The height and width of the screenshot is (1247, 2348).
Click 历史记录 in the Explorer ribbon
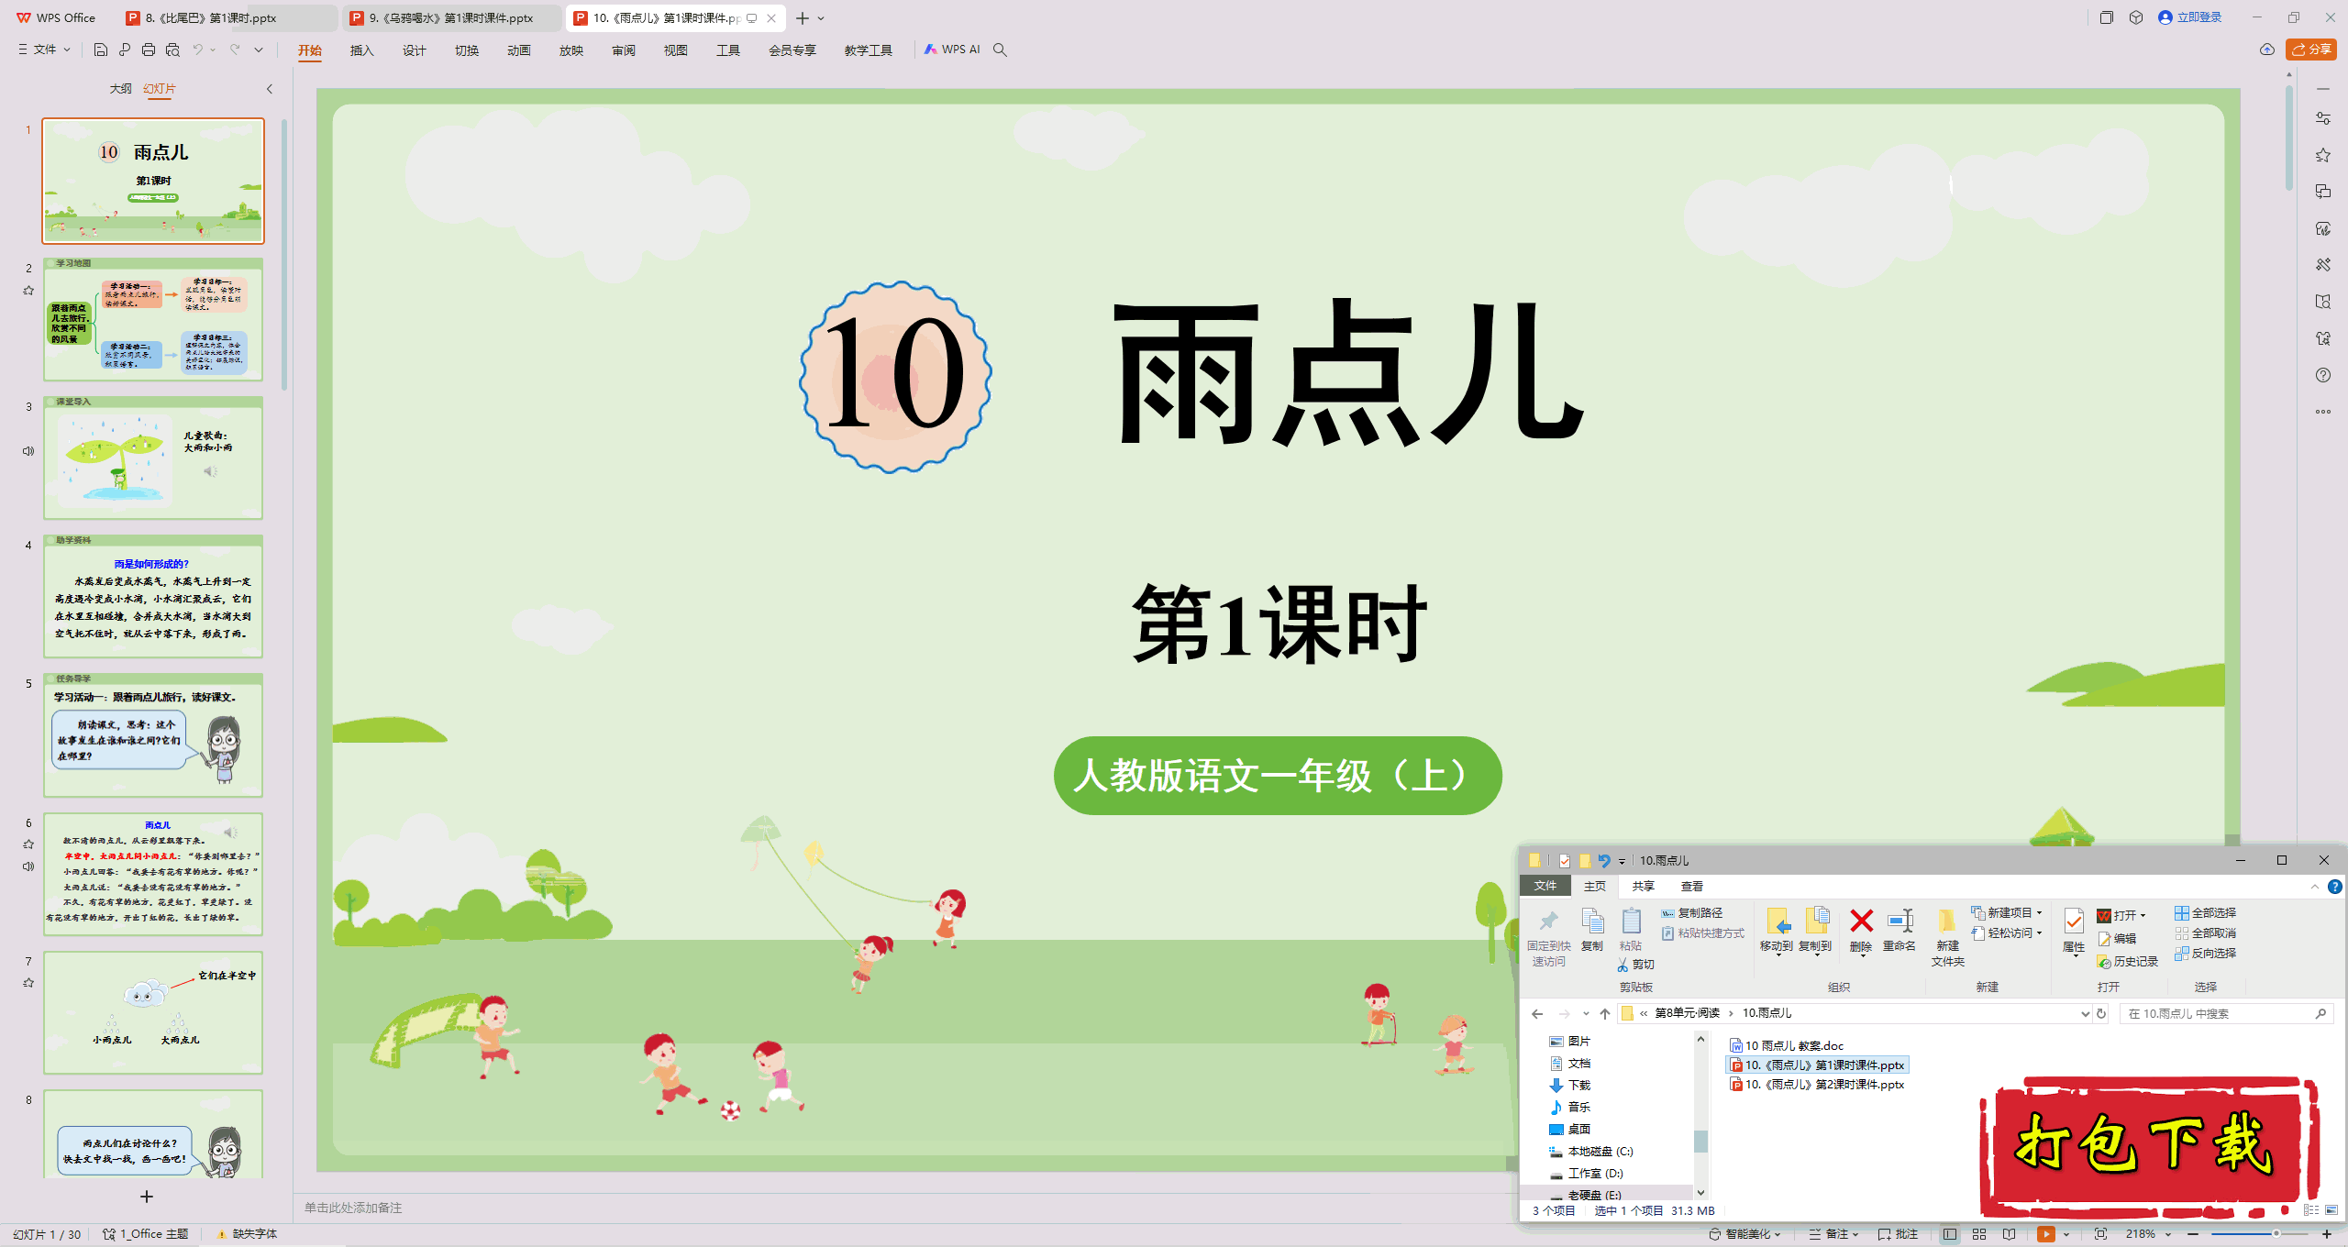click(2128, 962)
